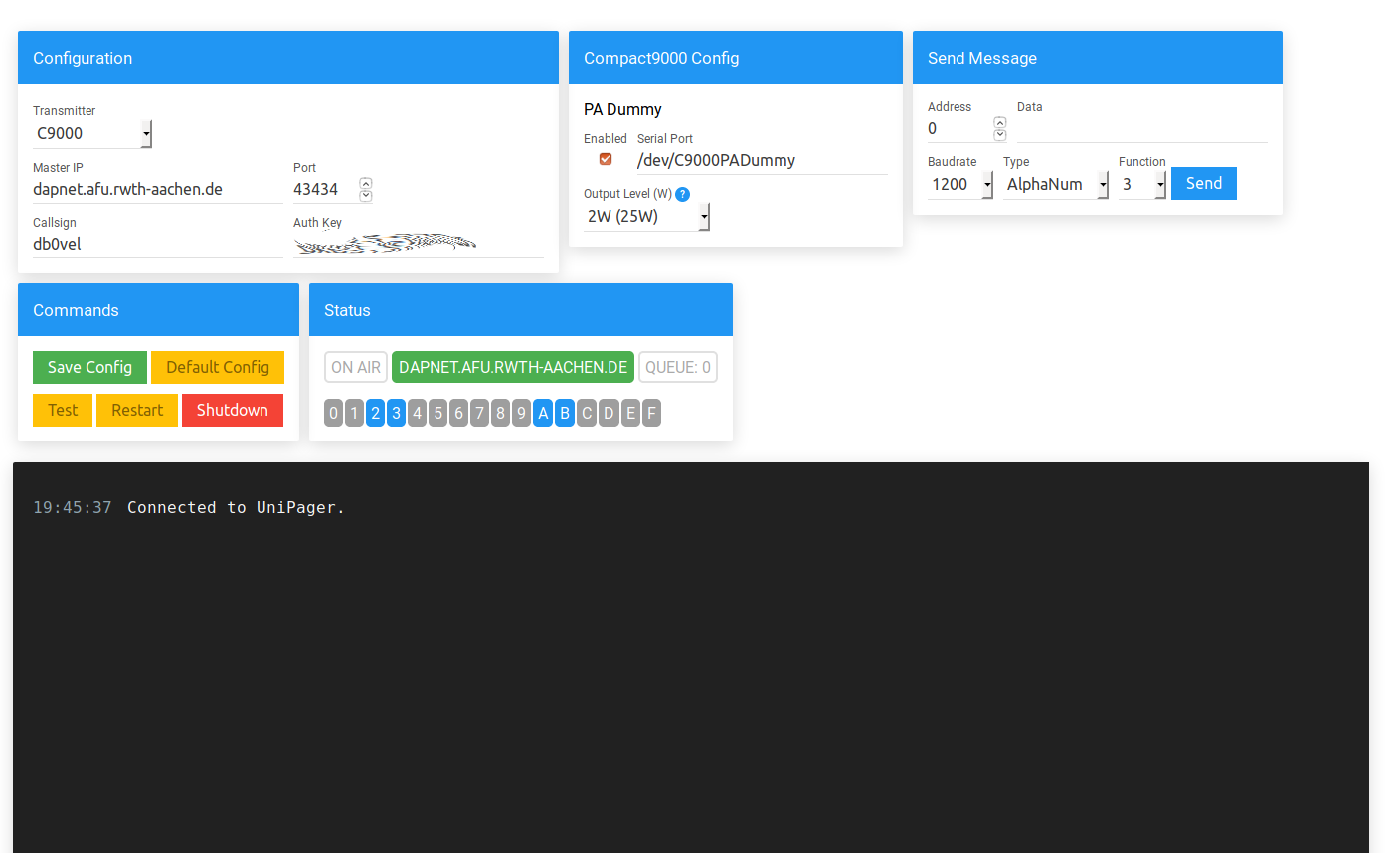This screenshot has height=853, width=1394.
Task: Click the red Shutdown button
Action: tap(232, 410)
